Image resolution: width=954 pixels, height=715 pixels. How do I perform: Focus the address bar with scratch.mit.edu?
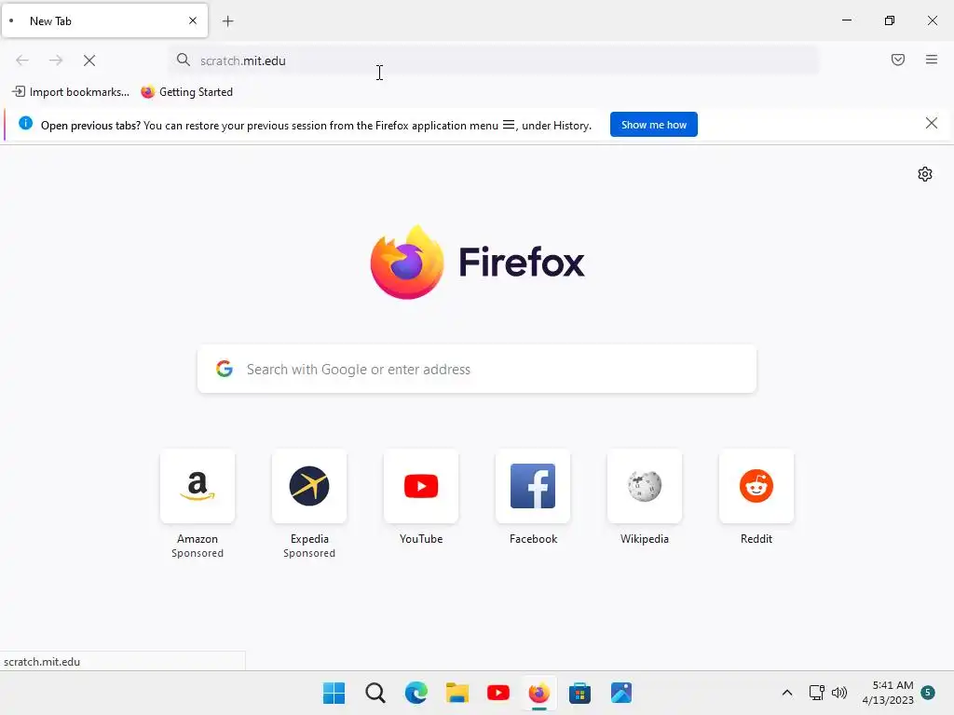tap(494, 61)
